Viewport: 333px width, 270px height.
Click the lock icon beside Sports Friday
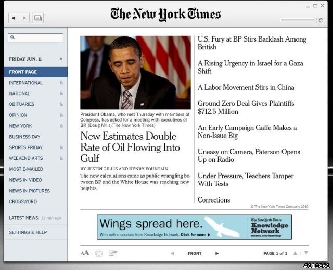(61, 147)
